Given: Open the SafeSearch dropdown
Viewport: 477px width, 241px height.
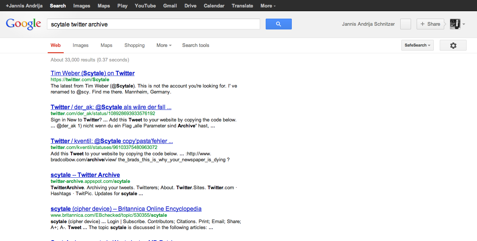Looking at the screenshot, I should (417, 45).
